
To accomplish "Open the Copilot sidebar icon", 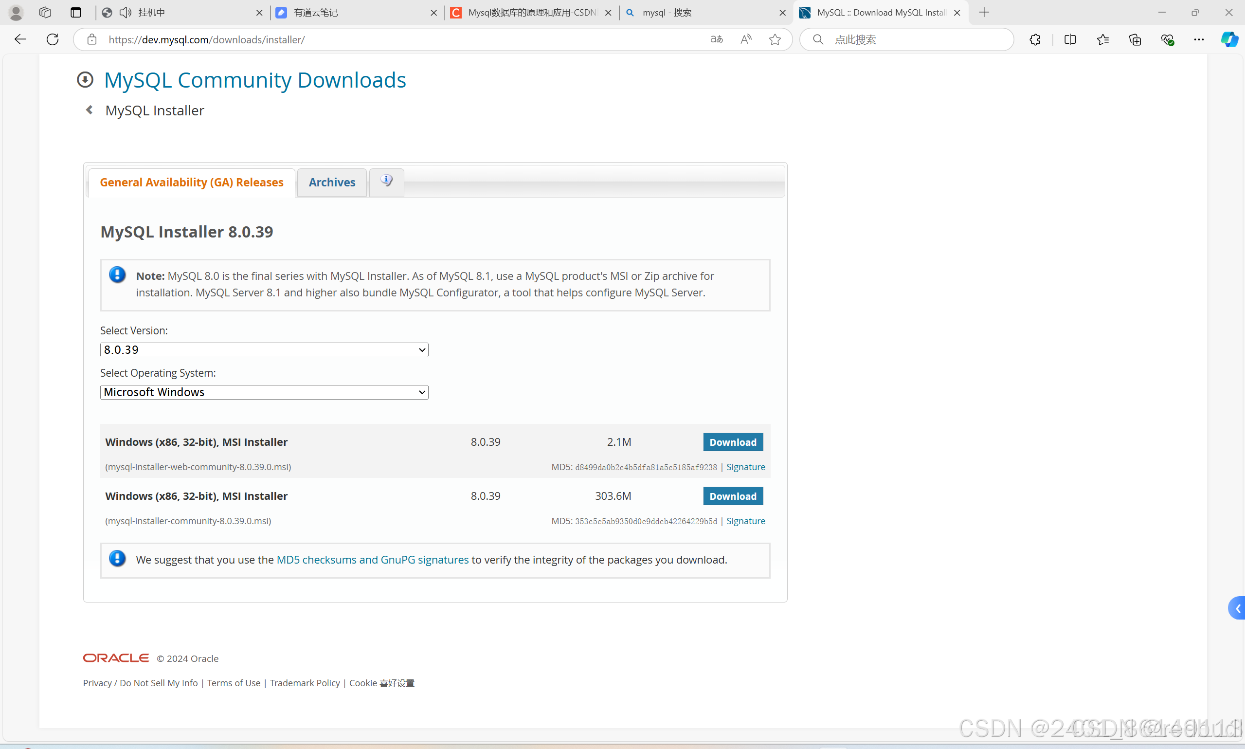I will (x=1229, y=39).
